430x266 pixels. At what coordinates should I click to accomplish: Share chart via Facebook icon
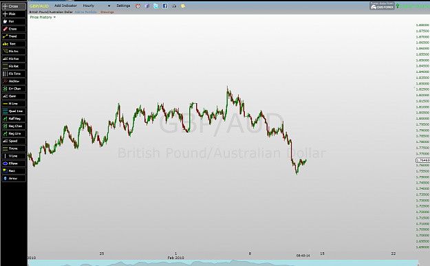[165, 5]
